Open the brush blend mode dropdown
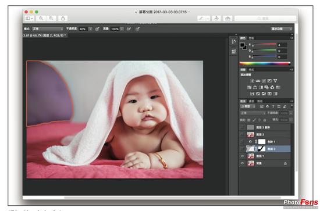The width and height of the screenshot is (320, 211). pyautogui.click(x=48, y=29)
